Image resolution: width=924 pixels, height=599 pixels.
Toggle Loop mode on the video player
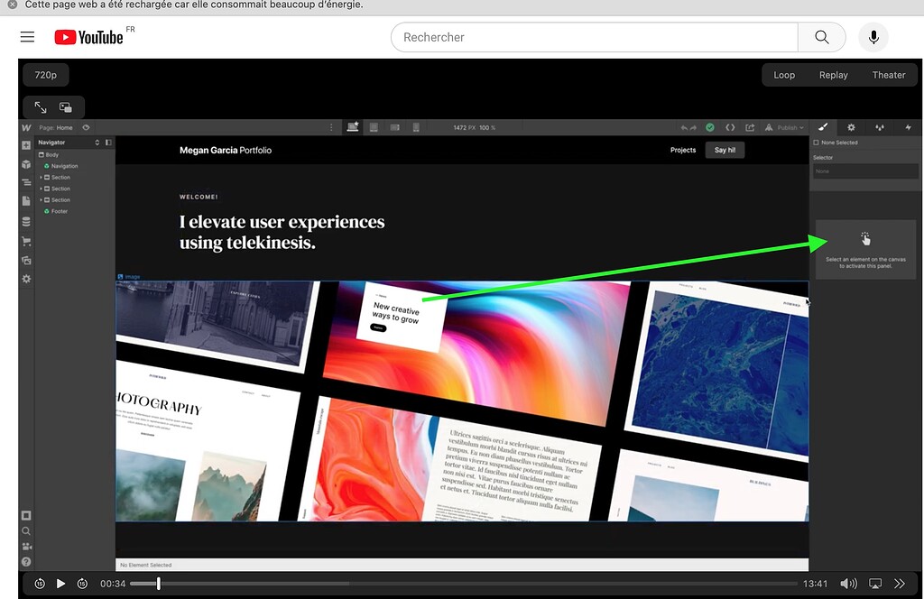click(x=784, y=74)
